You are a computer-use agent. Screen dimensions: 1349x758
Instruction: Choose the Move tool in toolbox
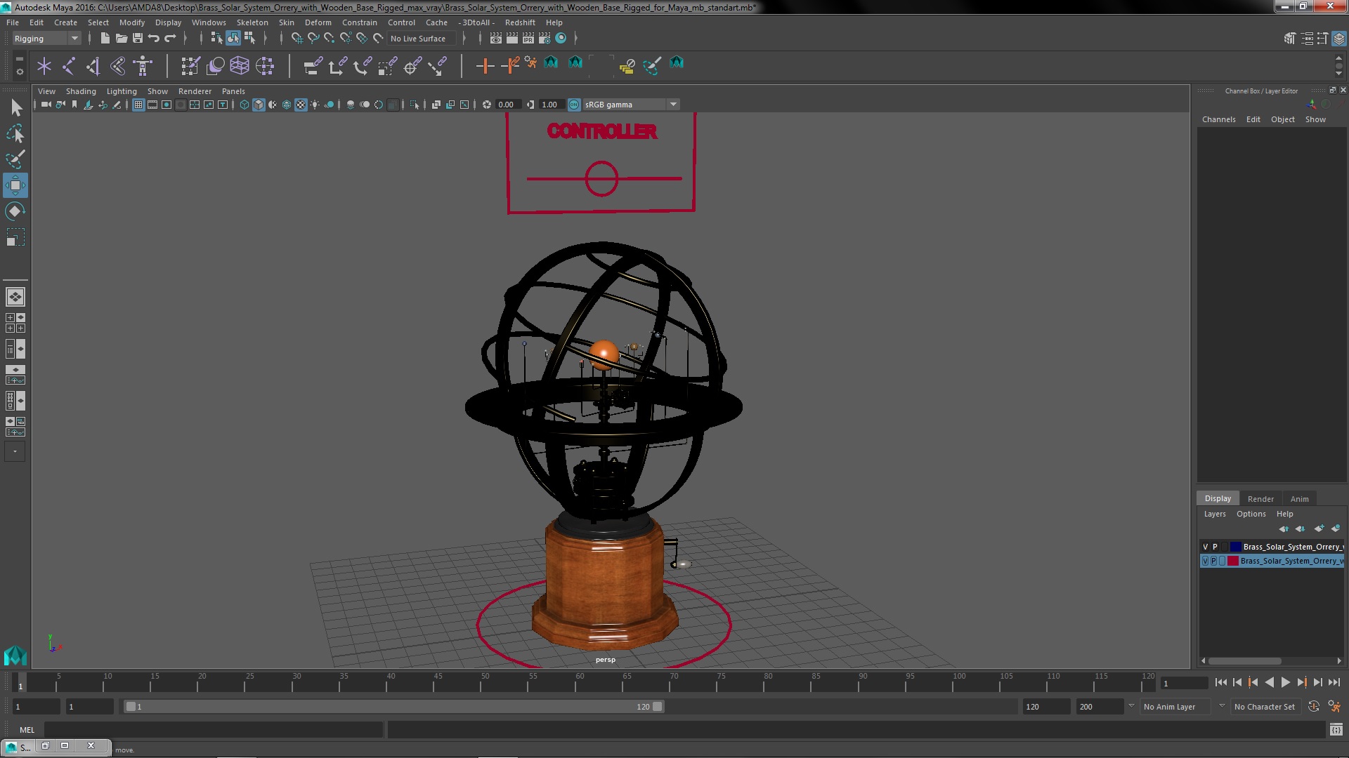[15, 185]
